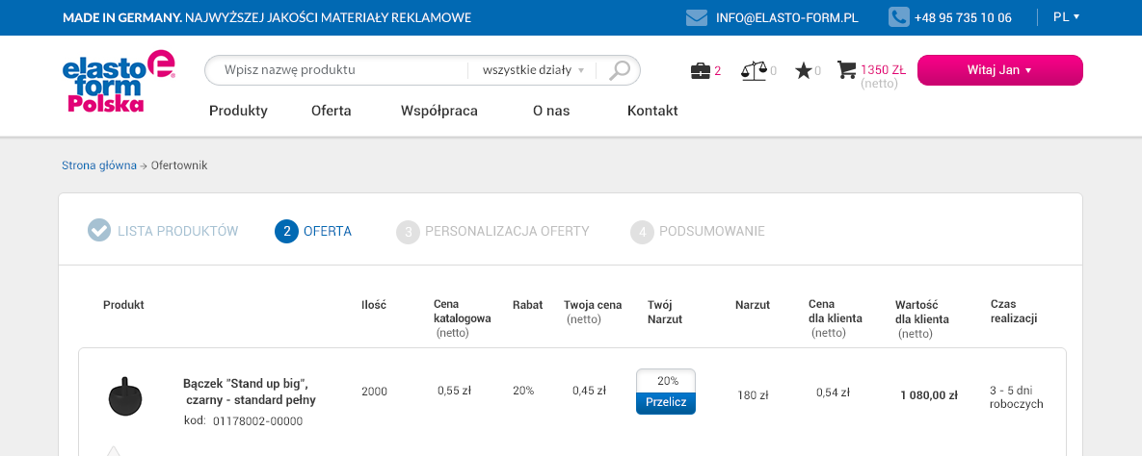Click the 'Rabat' column header
Screen dimensions: 1142x456
pyautogui.click(x=527, y=305)
